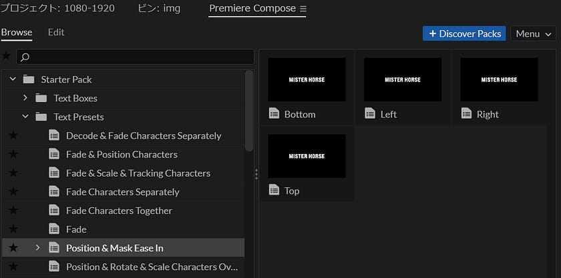Image resolution: width=561 pixels, height=278 pixels.
Task: Collapse the Starter Pack folder
Action: pos(13,79)
